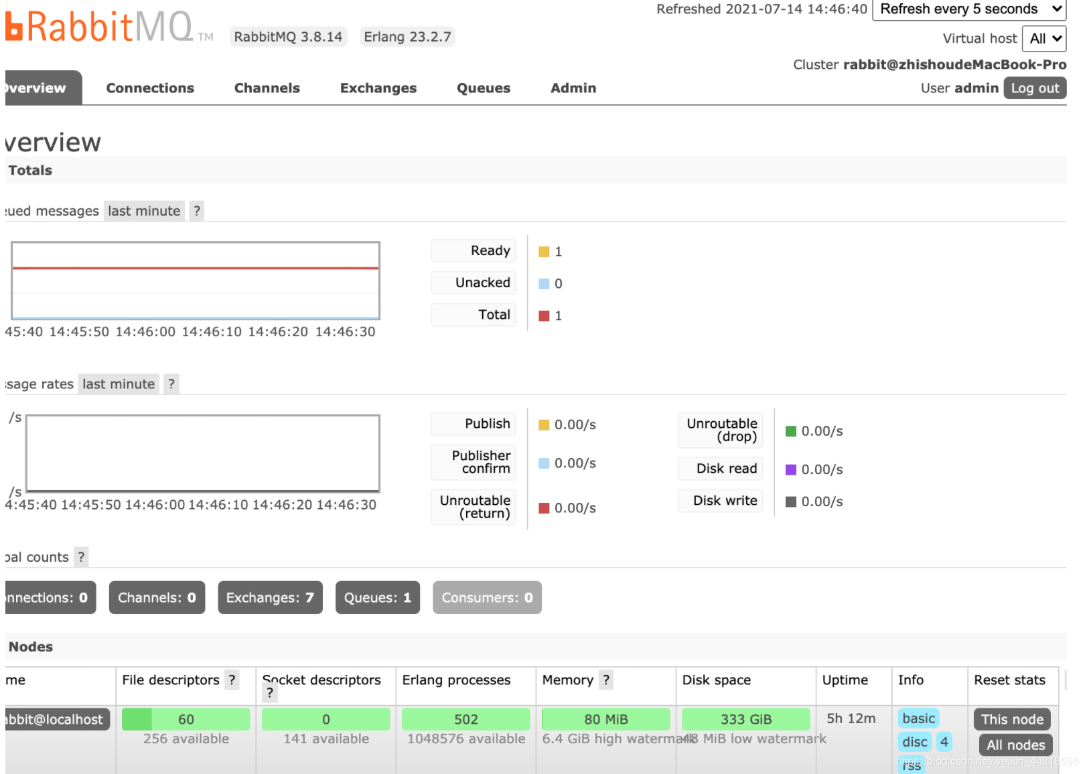1085x774 pixels.
Task: Click the Unroutable (drop) legend label
Action: tap(721, 430)
